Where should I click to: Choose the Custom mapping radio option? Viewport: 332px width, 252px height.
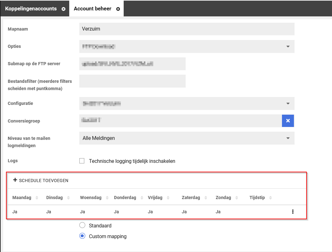[82, 236]
